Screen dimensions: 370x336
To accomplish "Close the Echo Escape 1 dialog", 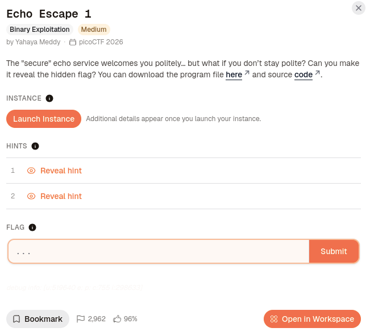I will (358, 8).
